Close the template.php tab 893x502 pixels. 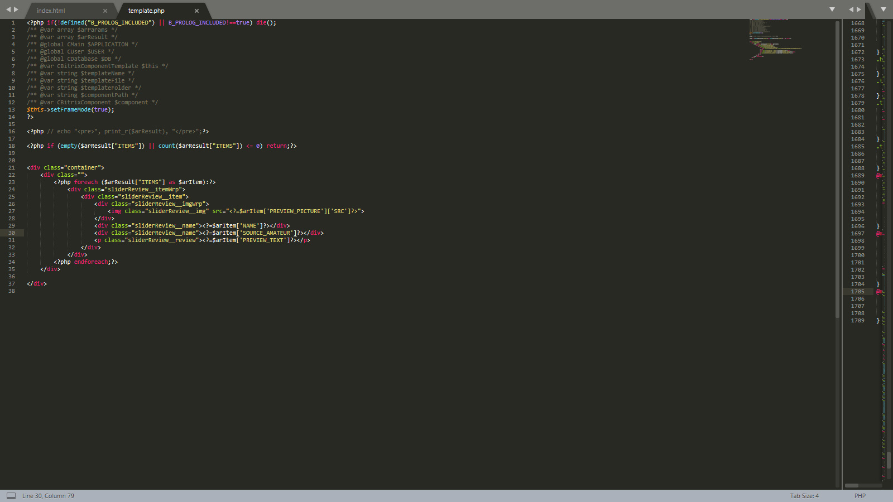(x=196, y=11)
